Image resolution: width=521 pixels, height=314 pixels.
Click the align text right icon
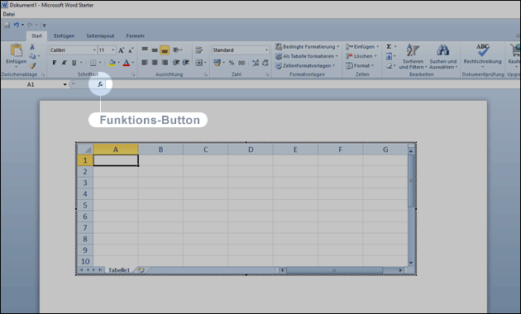pyautogui.click(x=165, y=63)
